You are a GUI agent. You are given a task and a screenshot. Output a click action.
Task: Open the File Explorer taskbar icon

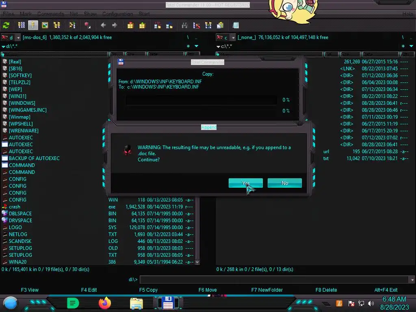[x=136, y=303]
